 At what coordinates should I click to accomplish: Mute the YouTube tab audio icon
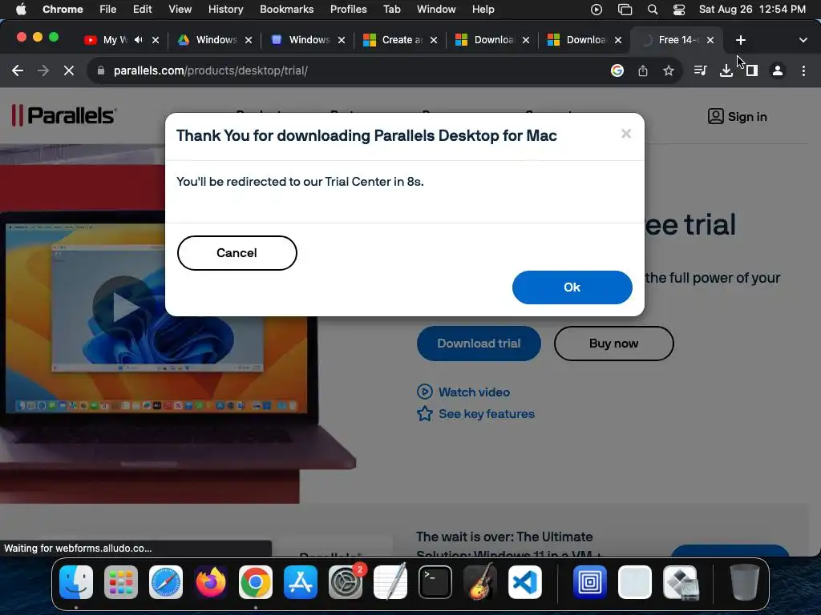(x=138, y=40)
